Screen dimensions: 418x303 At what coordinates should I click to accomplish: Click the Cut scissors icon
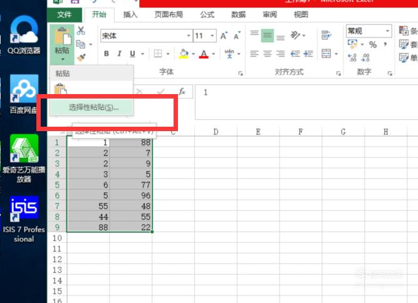point(81,31)
